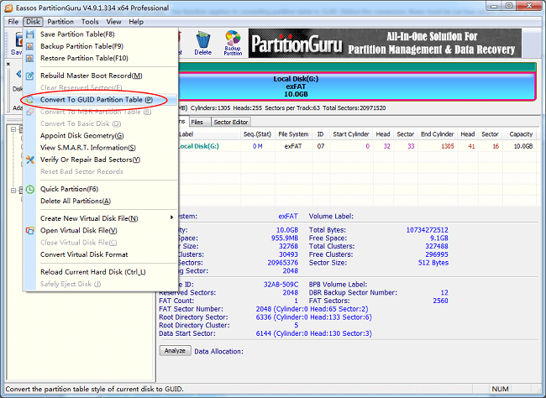Click the File System column header

coord(293,134)
